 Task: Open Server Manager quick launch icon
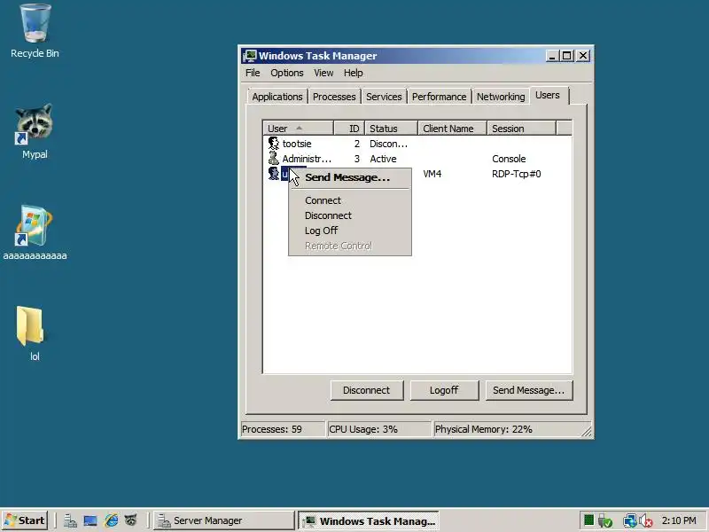pos(70,520)
